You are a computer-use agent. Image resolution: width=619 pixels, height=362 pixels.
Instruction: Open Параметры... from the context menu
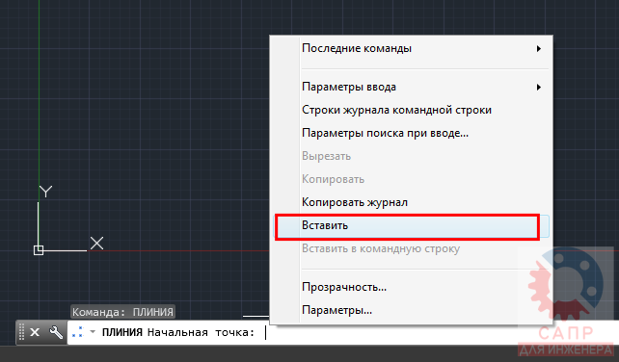tap(412, 310)
